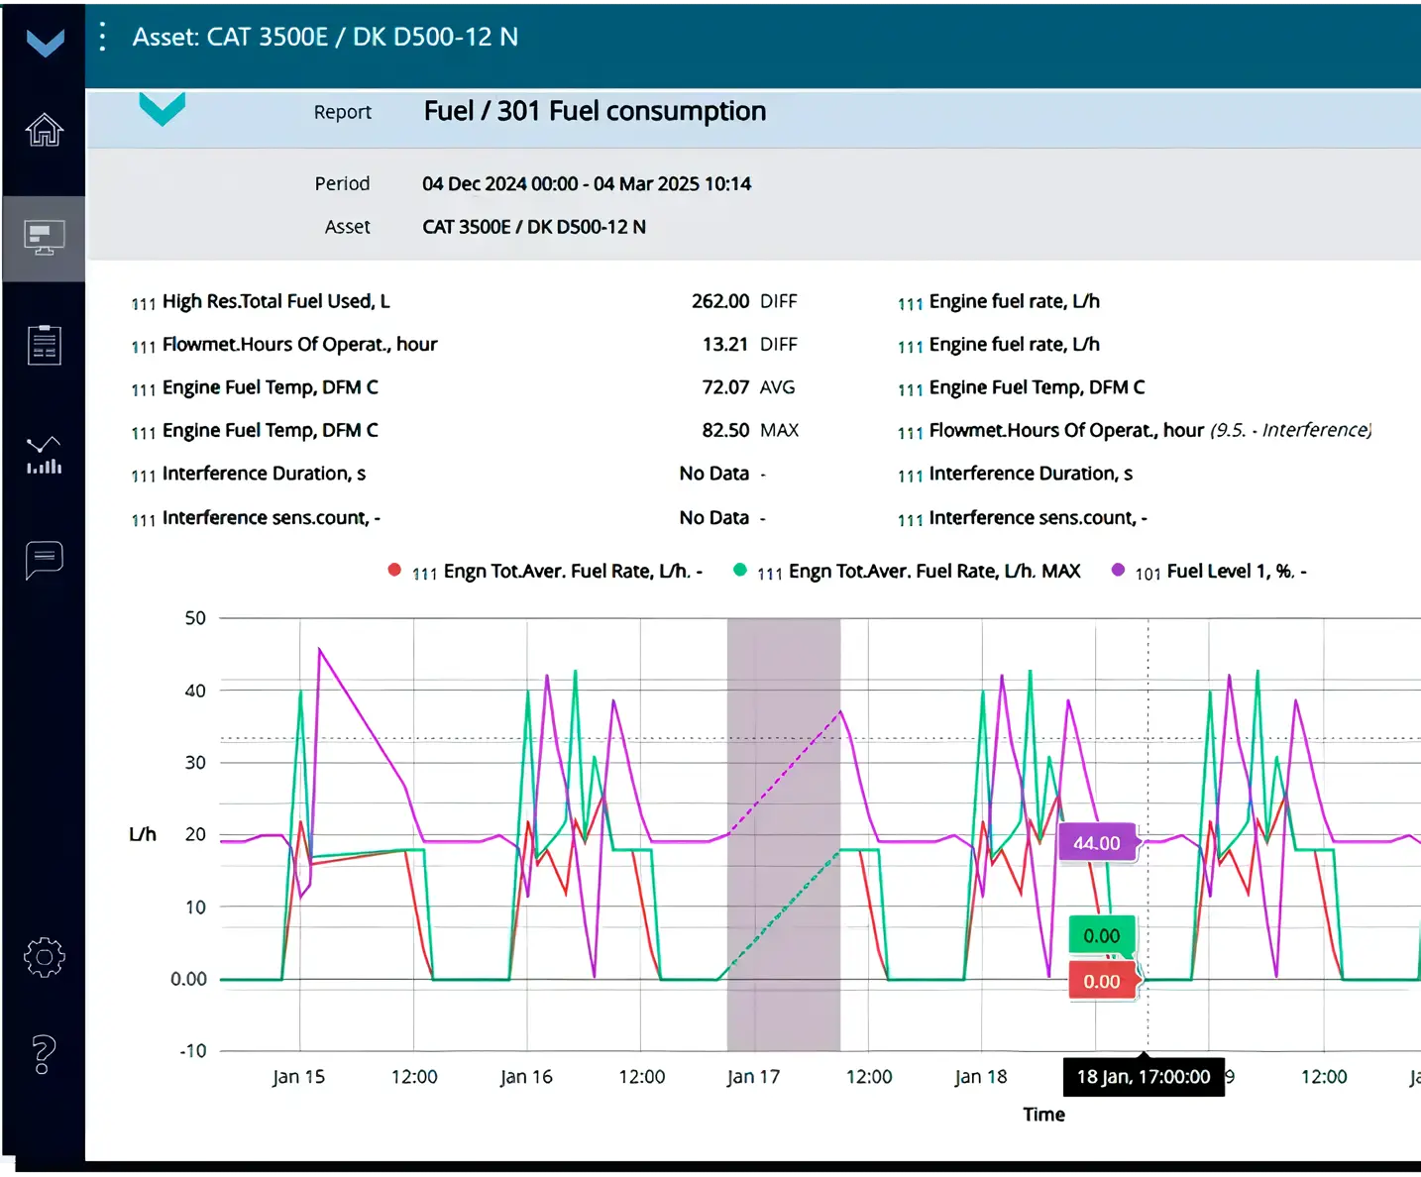Open the settings gear icon

click(45, 957)
